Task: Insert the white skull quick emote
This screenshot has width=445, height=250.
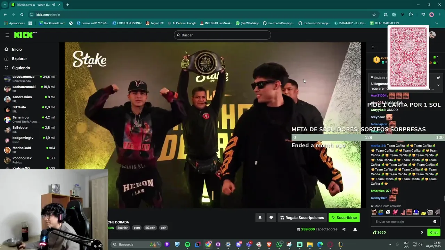Action: coord(388,212)
